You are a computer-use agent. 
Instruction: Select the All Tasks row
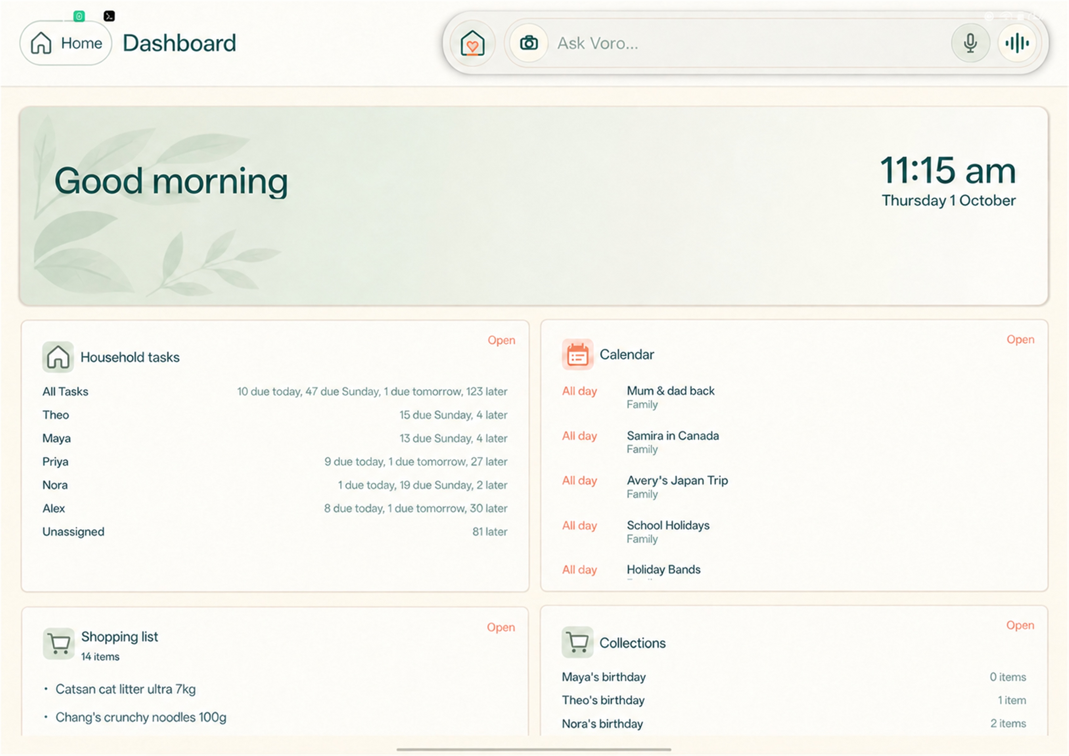click(x=275, y=392)
